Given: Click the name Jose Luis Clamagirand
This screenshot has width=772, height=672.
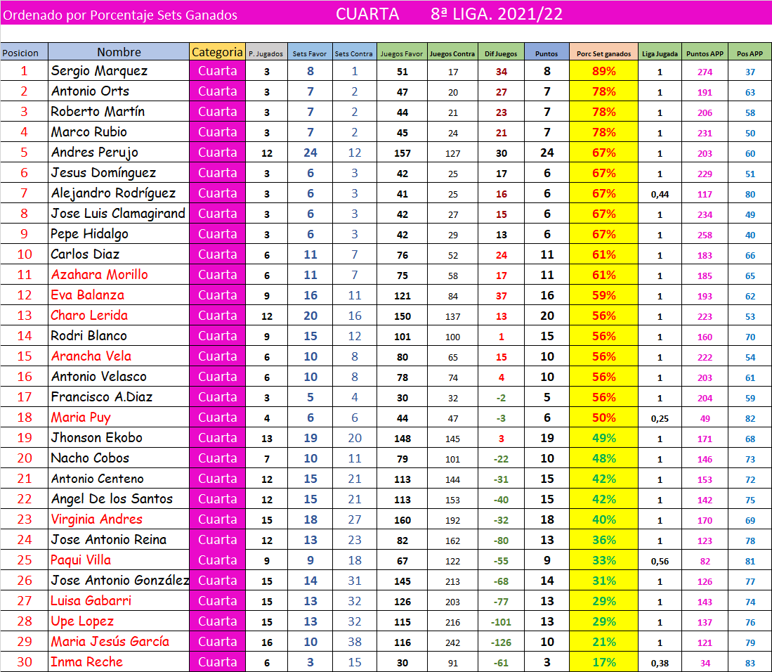Looking at the screenshot, I should pos(118,213).
